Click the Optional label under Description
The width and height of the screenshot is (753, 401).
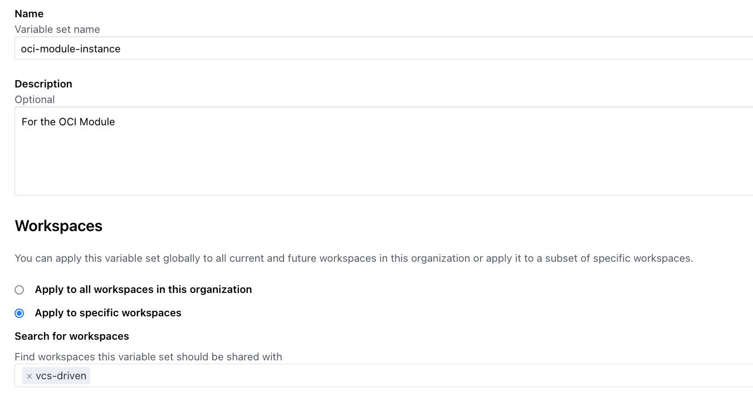click(x=35, y=99)
